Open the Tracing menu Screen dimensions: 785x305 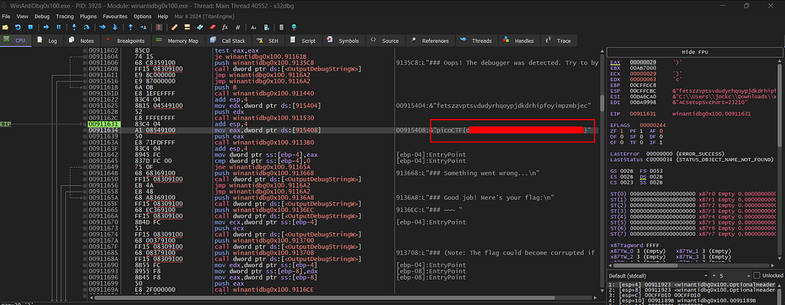tap(64, 17)
